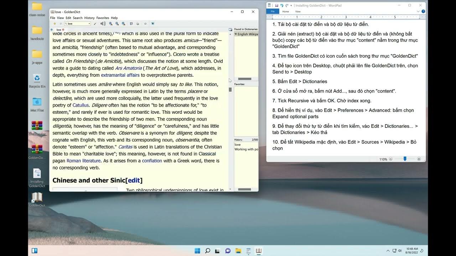Switch to the WordPad Home tab
The width and height of the screenshot is (456, 256).
pyautogui.click(x=286, y=11)
